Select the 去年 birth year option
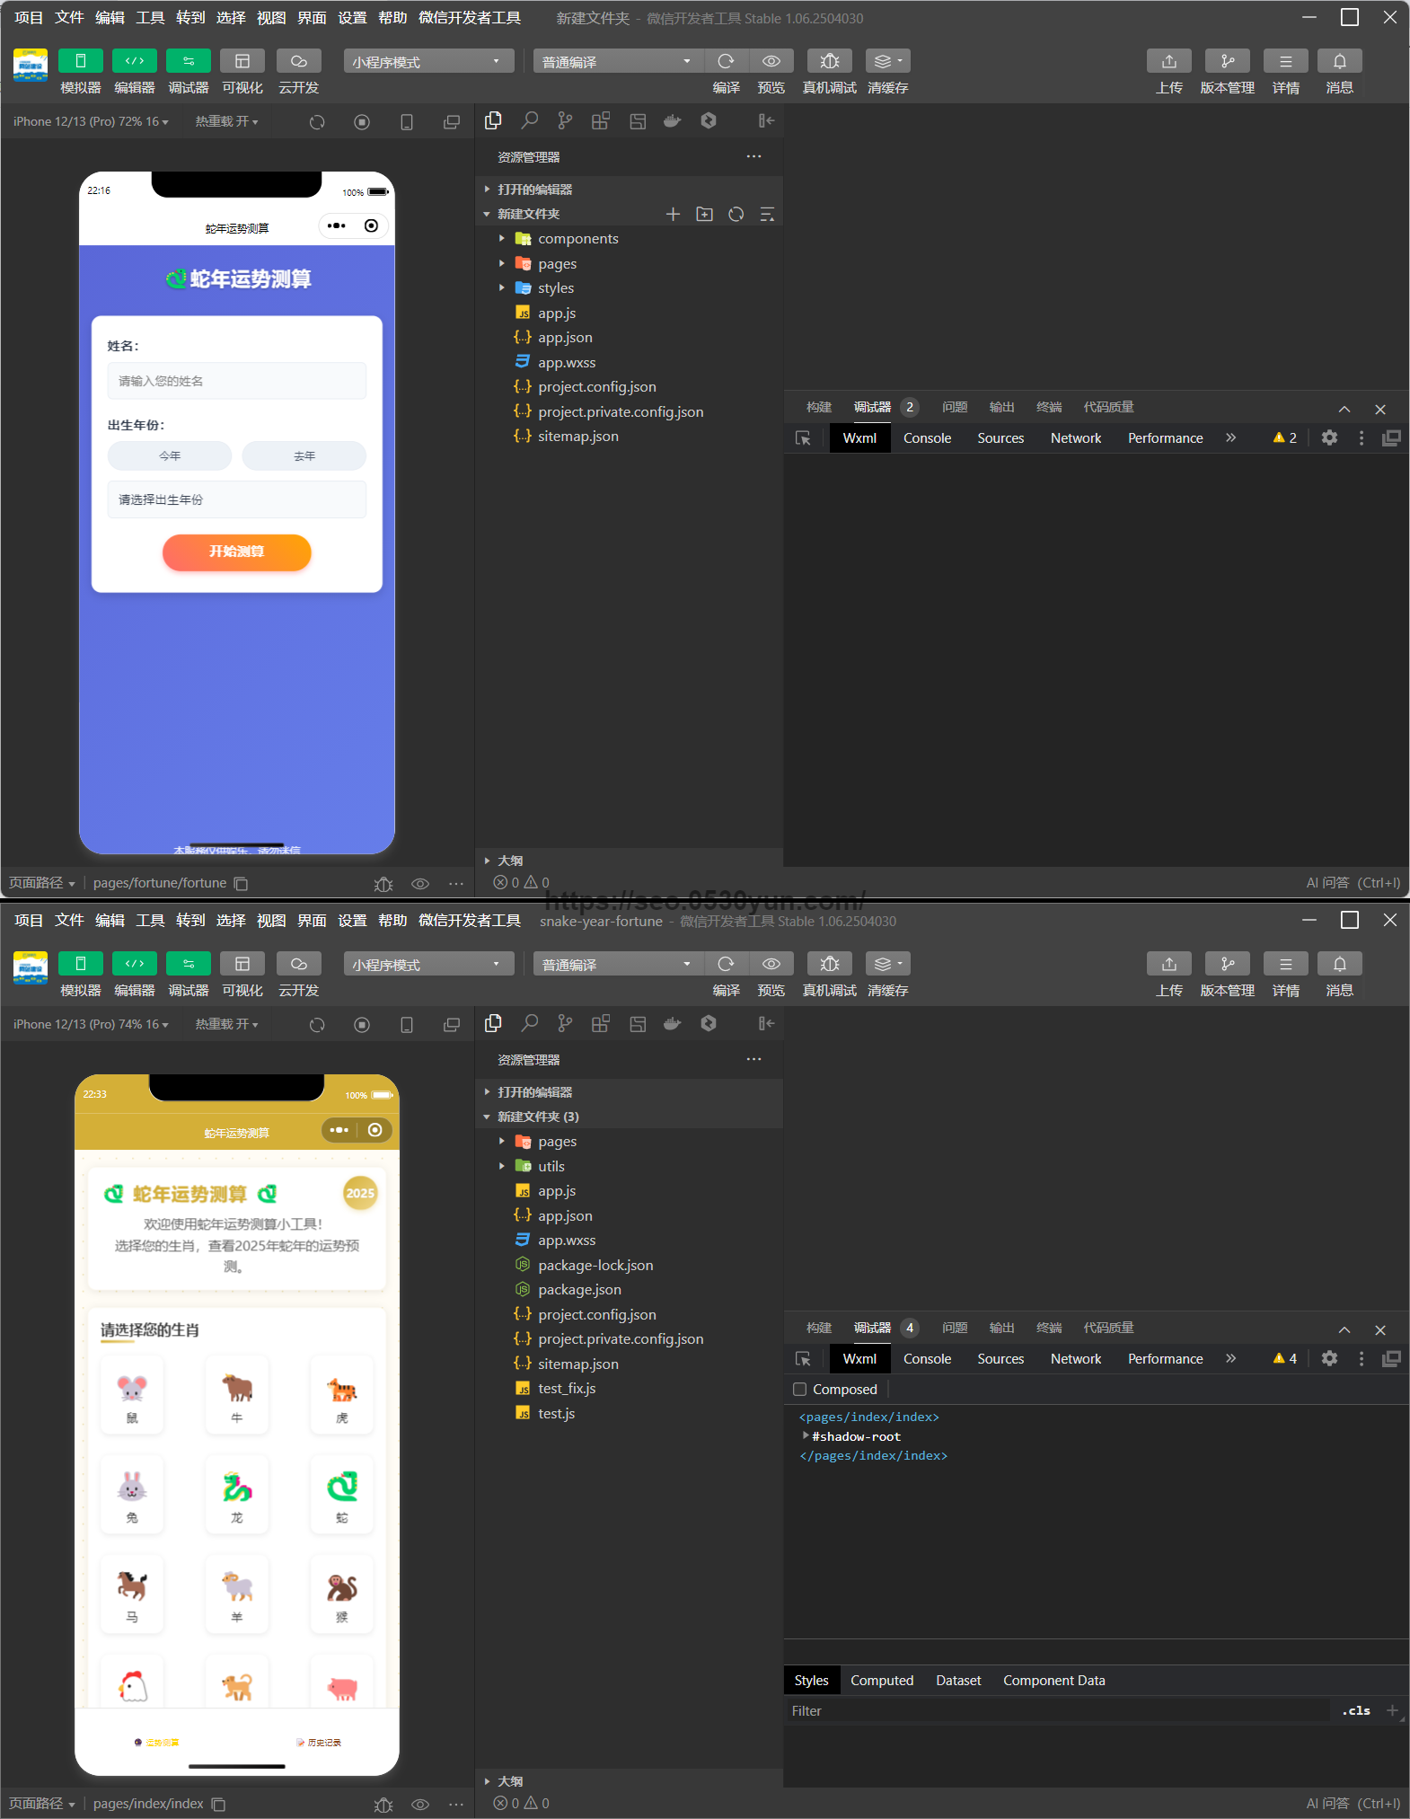 click(304, 456)
